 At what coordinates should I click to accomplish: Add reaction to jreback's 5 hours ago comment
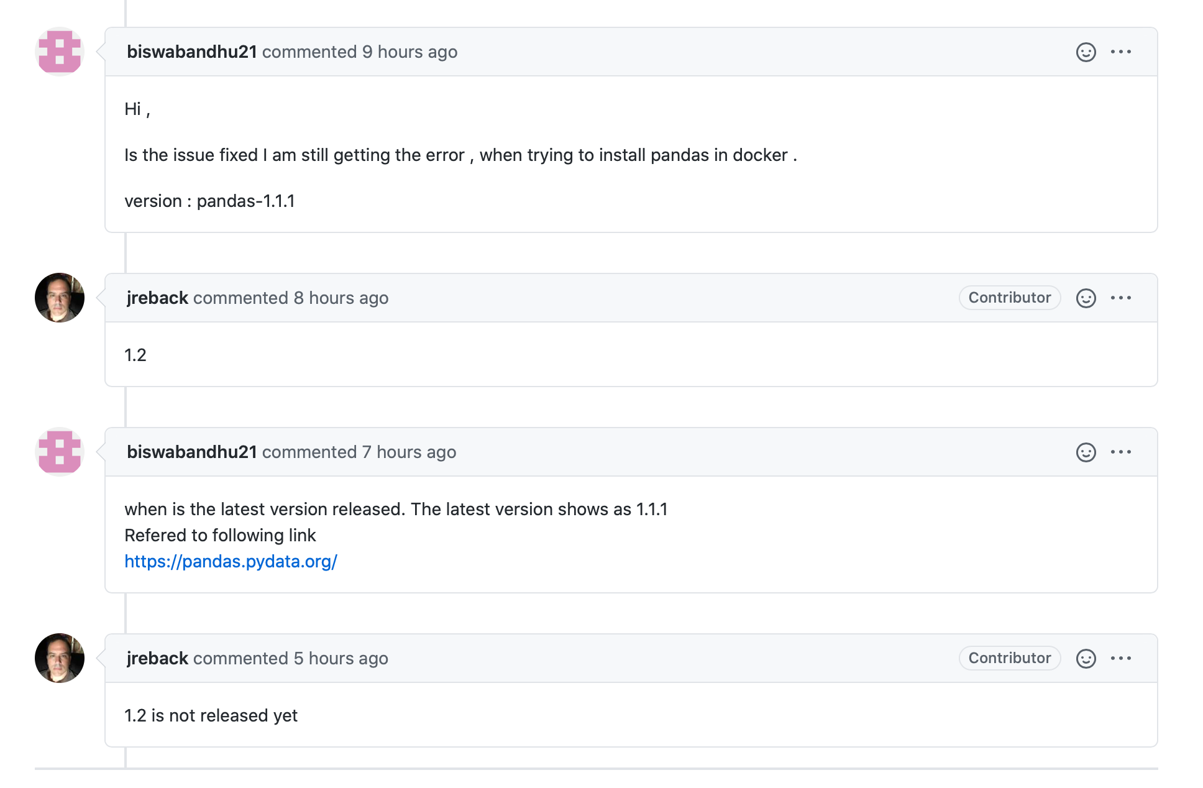[x=1086, y=659]
